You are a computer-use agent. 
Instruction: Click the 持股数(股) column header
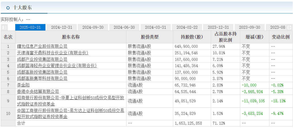point(192,37)
